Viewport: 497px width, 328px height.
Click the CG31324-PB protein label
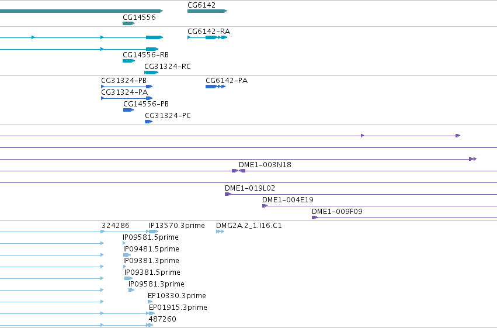124,81
